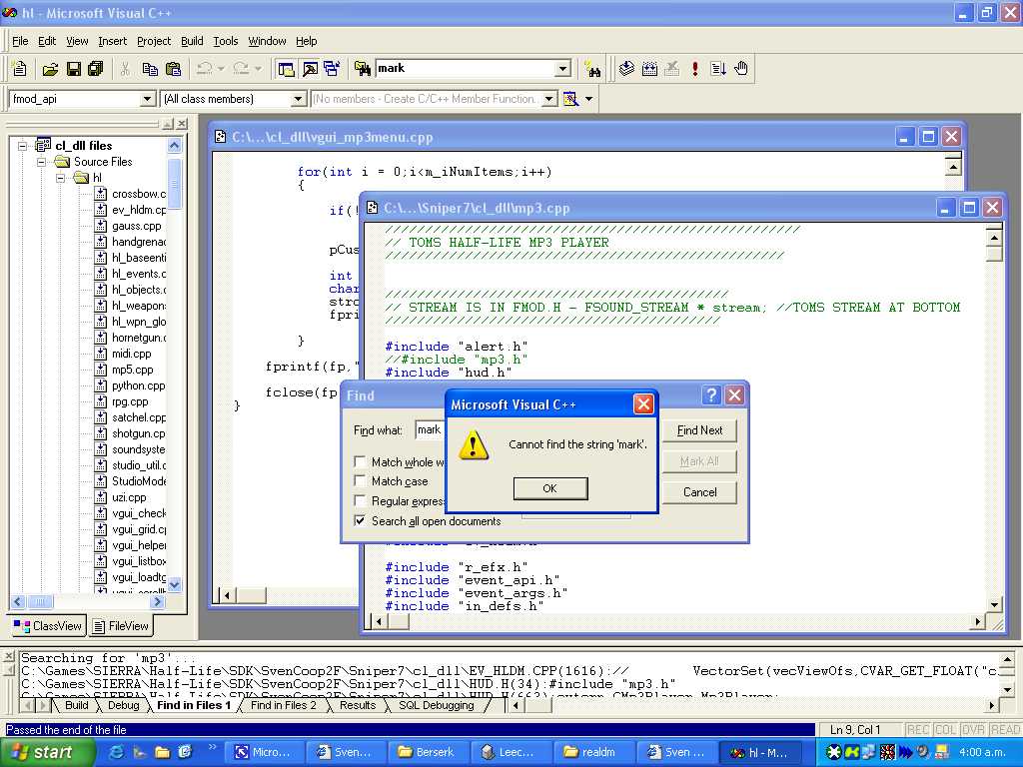Click the OVR status bar indicator
Screen dimensions: 1023x767
(x=971, y=730)
